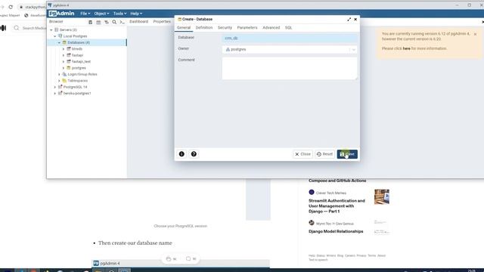Click the clap icon on Medium article
This screenshot has height=272, width=484.
169,258
